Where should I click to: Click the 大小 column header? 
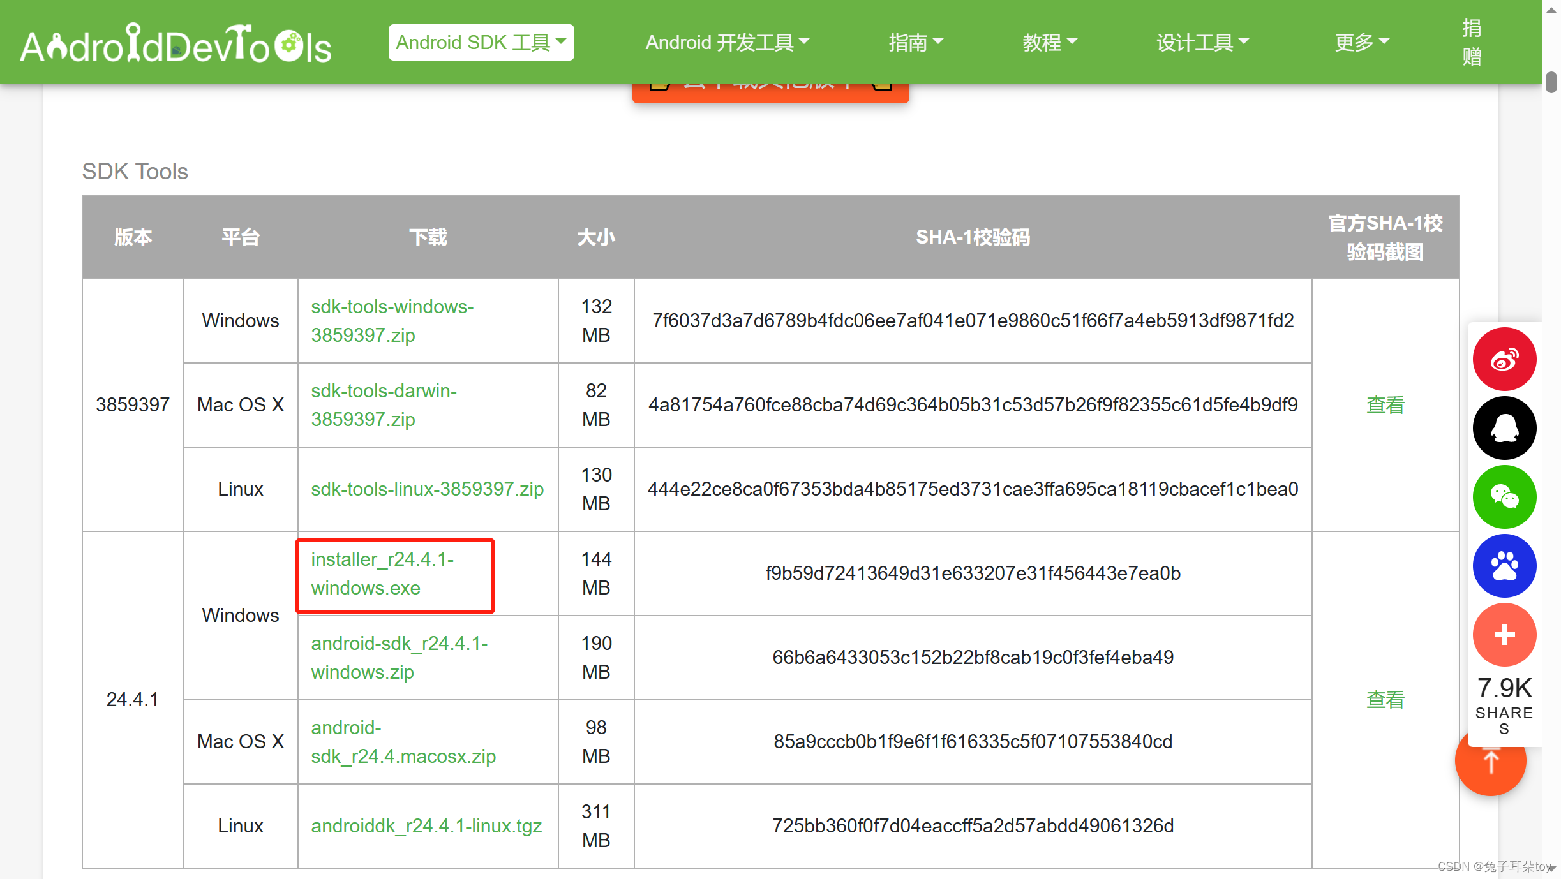(596, 237)
